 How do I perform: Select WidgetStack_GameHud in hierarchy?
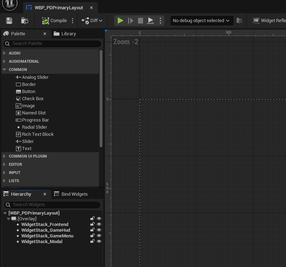46,230
